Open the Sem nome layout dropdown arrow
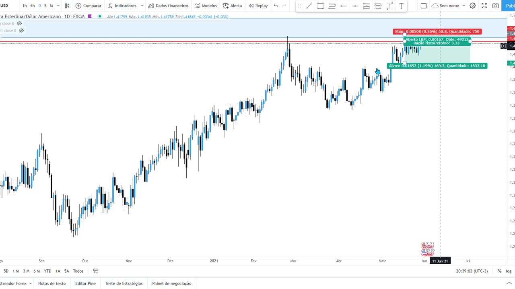 pyautogui.click(x=463, y=6)
